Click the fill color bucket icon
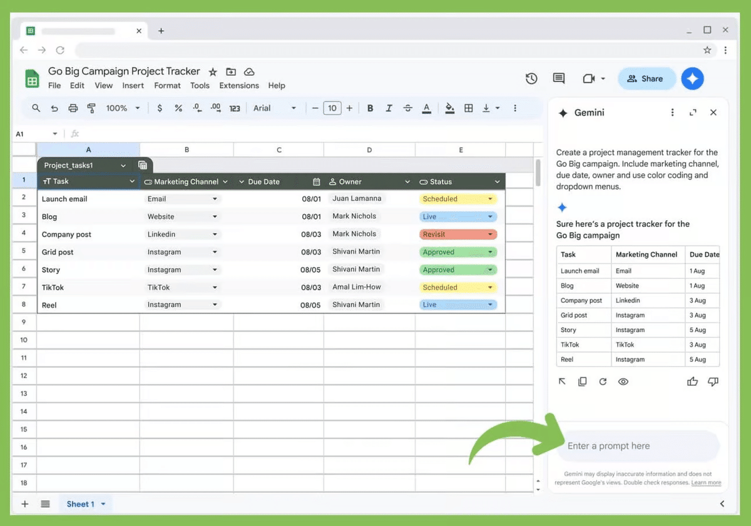751x526 pixels. 449,108
